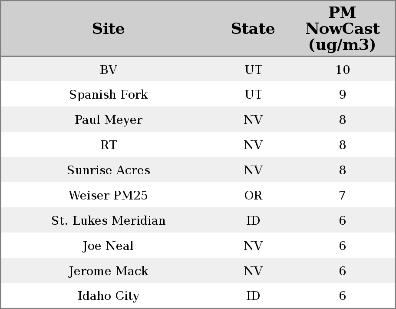This screenshot has width=396, height=309.
Task: Click the Joe Neal site name
Action: (109, 246)
